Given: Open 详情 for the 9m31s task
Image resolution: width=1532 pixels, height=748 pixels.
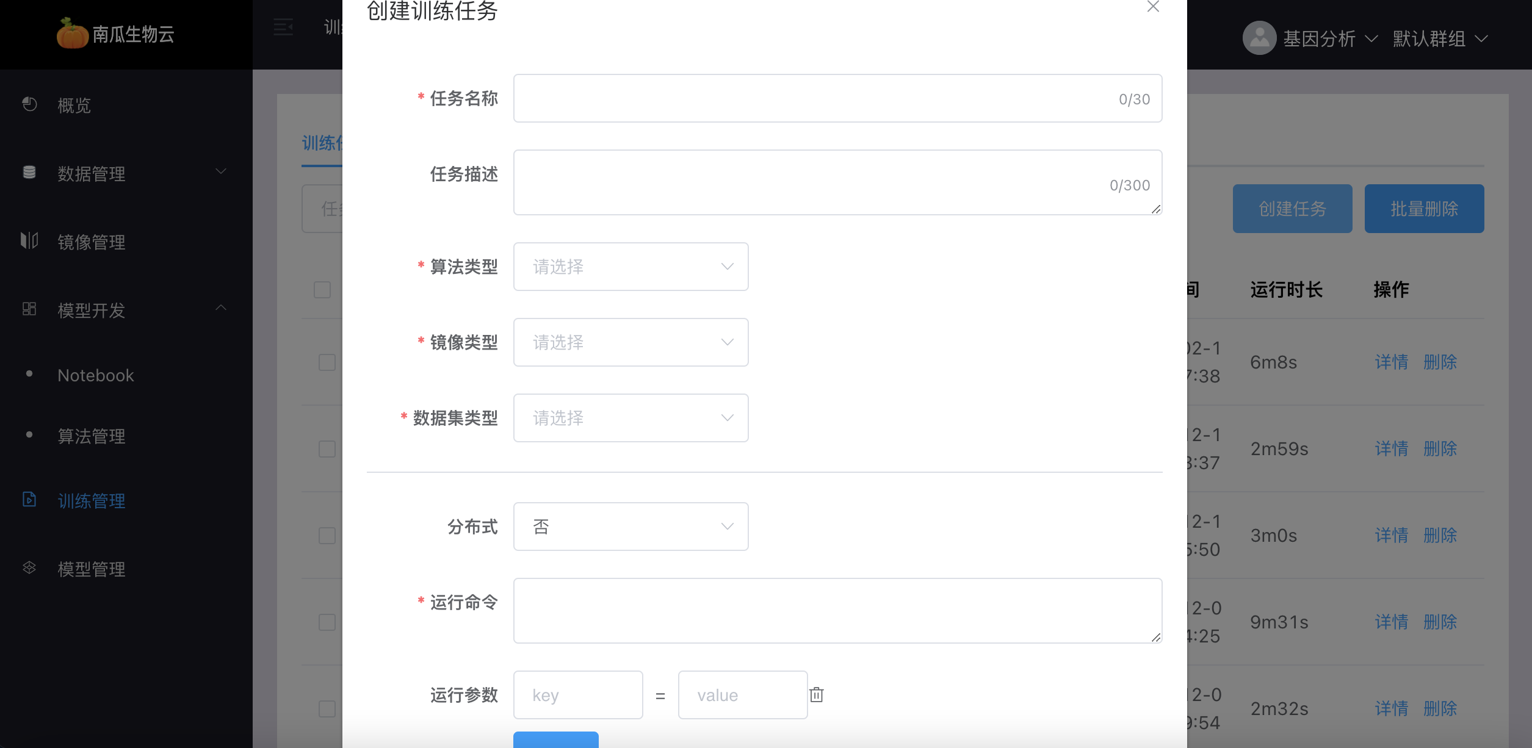Looking at the screenshot, I should 1392,622.
